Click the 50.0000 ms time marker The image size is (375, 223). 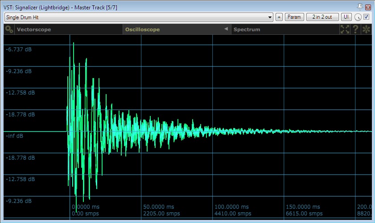pos(159,207)
